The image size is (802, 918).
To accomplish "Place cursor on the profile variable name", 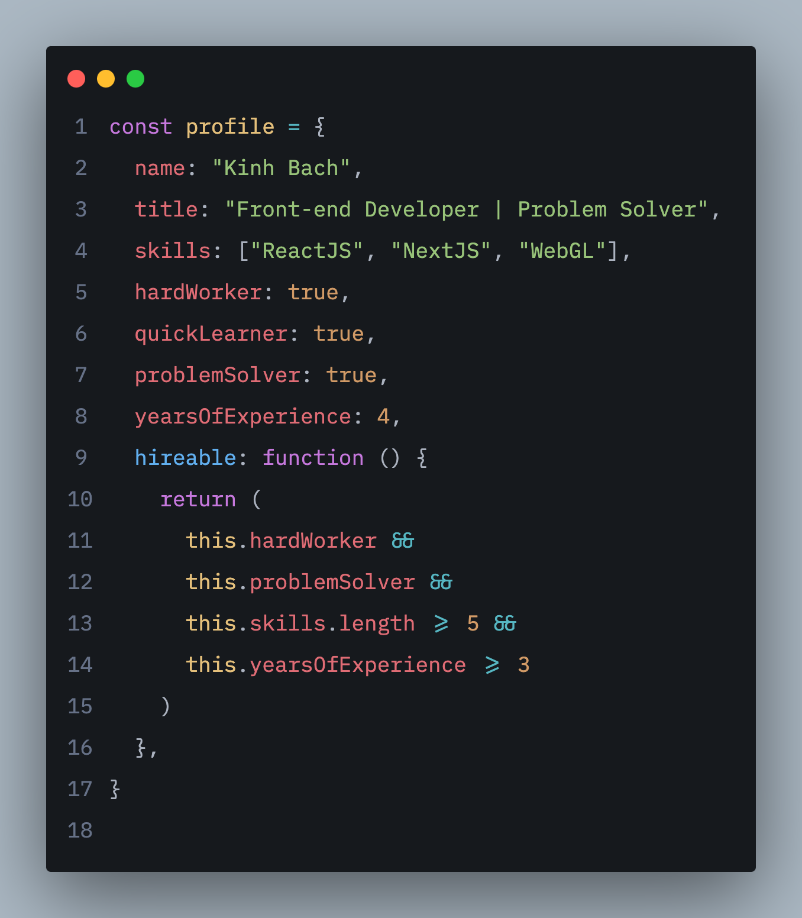I will [x=230, y=127].
